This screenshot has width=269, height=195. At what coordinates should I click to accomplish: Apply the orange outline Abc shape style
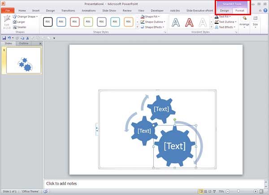tap(129, 22)
